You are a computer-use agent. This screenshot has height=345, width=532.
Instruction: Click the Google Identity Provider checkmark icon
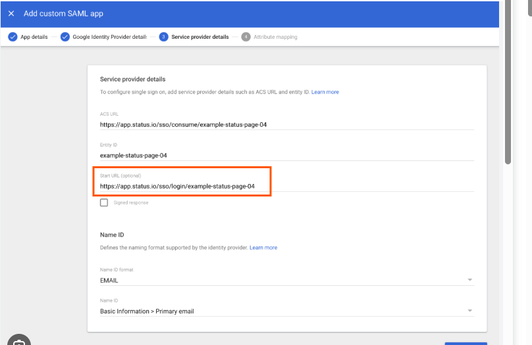tap(65, 37)
